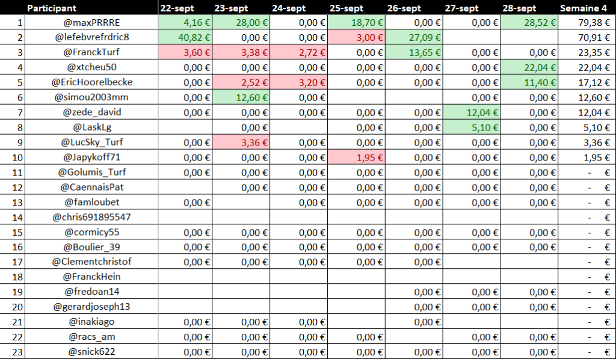Click the @chris691895547 participant cell
This screenshot has width=616, height=359.
tap(92, 217)
